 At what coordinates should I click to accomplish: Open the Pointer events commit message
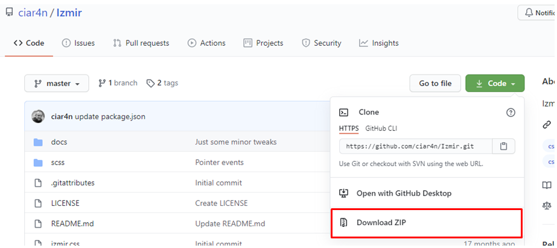tap(220, 163)
